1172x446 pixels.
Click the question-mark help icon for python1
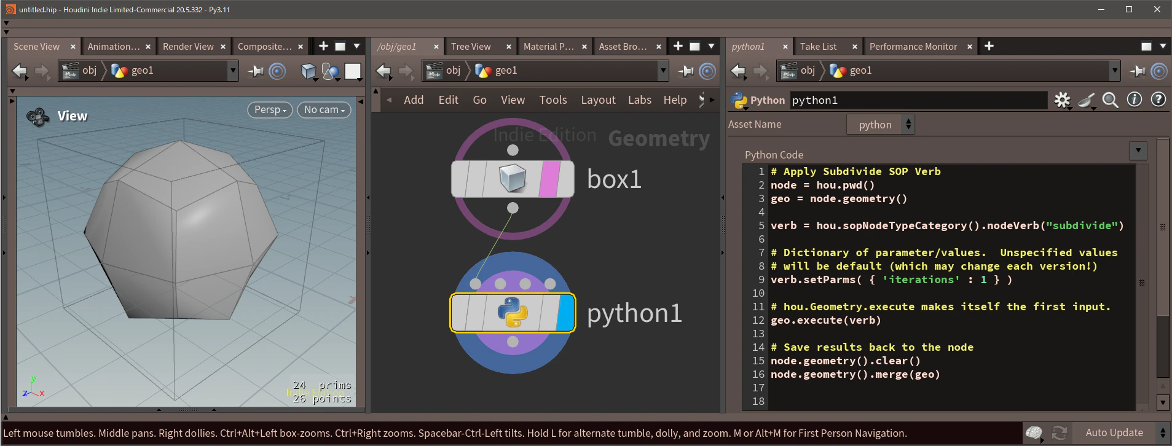[x=1158, y=100]
